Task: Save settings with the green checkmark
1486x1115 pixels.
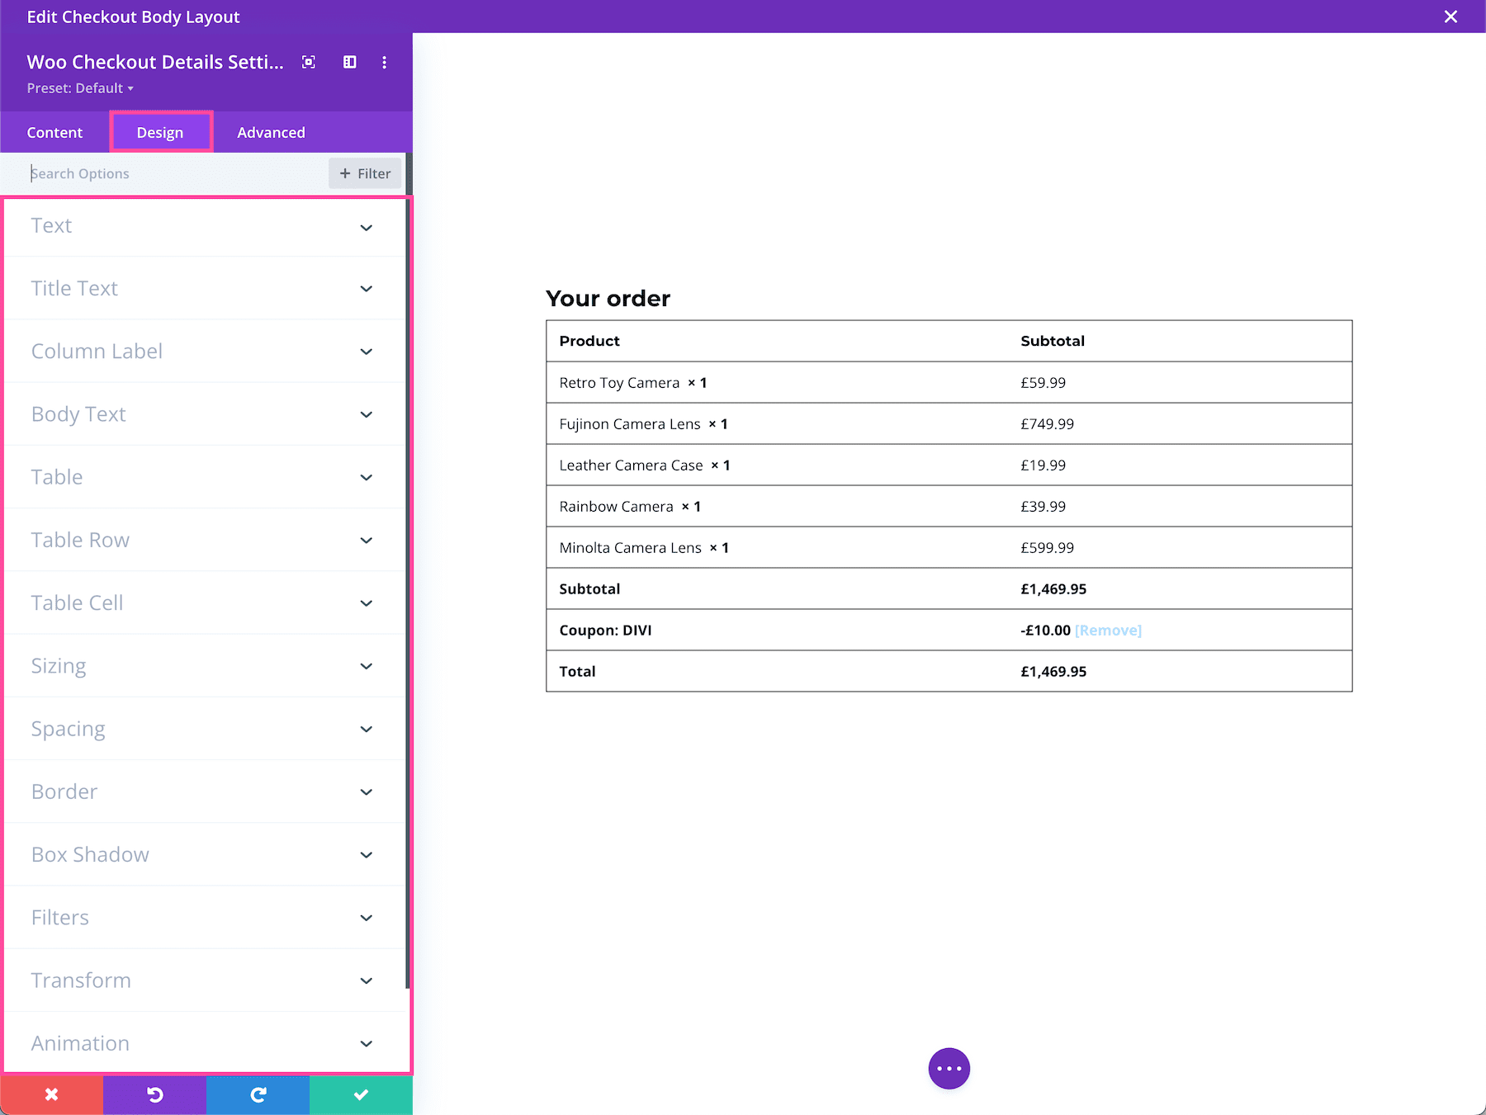Action: click(x=361, y=1094)
